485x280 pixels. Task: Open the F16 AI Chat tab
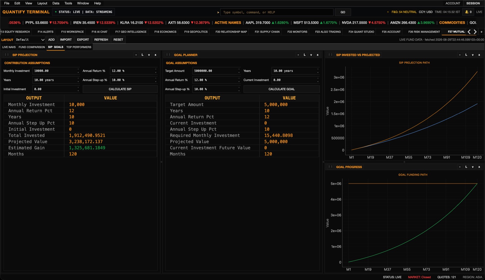click(x=99, y=32)
